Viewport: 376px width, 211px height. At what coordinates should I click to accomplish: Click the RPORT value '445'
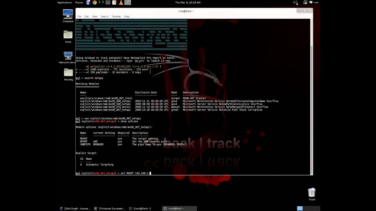click(95, 142)
